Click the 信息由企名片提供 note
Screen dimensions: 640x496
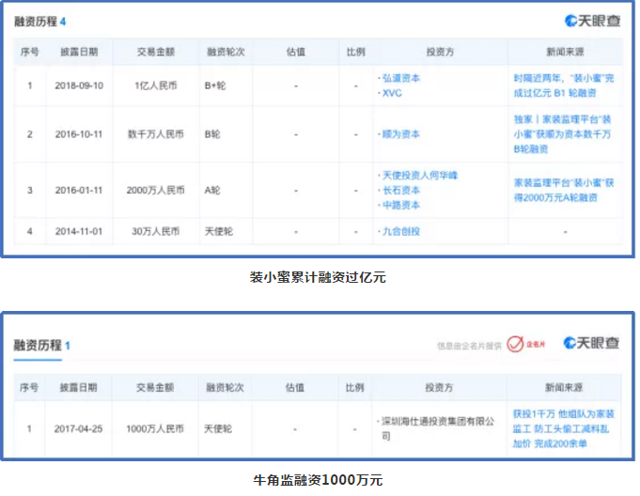pos(469,346)
